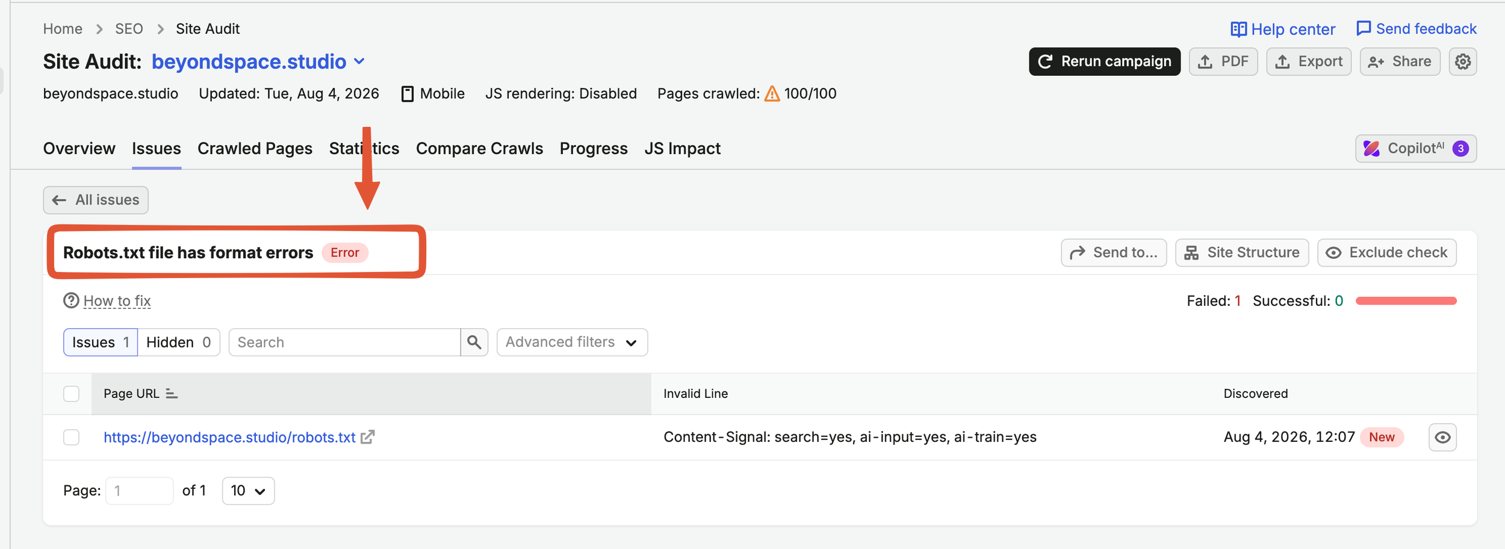Open the settings gear icon
1505x549 pixels.
(1462, 61)
